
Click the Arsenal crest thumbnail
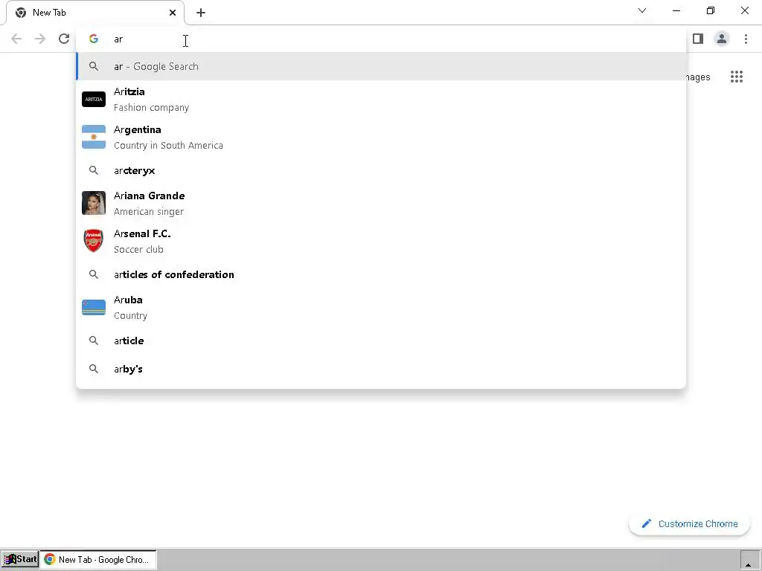coord(93,241)
